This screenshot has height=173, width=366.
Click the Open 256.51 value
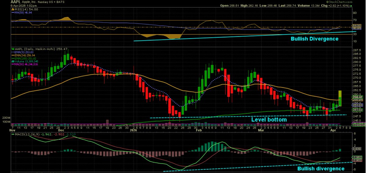pyautogui.click(x=230, y=5)
